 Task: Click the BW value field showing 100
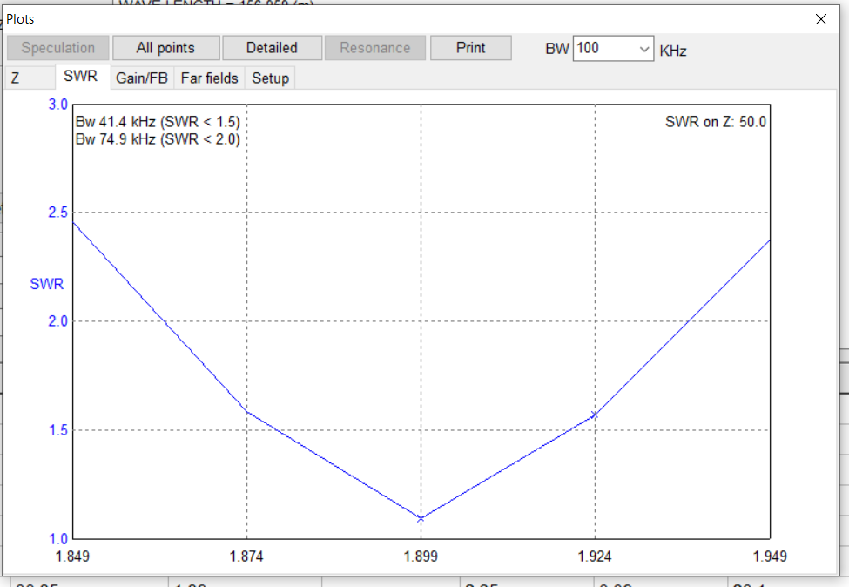[x=603, y=49]
